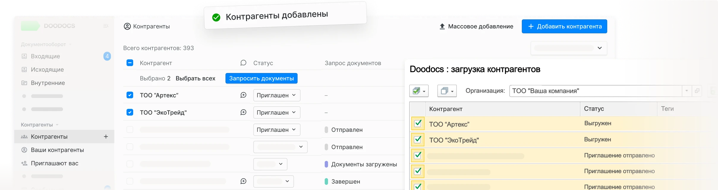Image resolution: width=718 pixels, height=190 pixels.
Task: Open filter dropdown below Добавить контрагента
Action: click(569, 48)
